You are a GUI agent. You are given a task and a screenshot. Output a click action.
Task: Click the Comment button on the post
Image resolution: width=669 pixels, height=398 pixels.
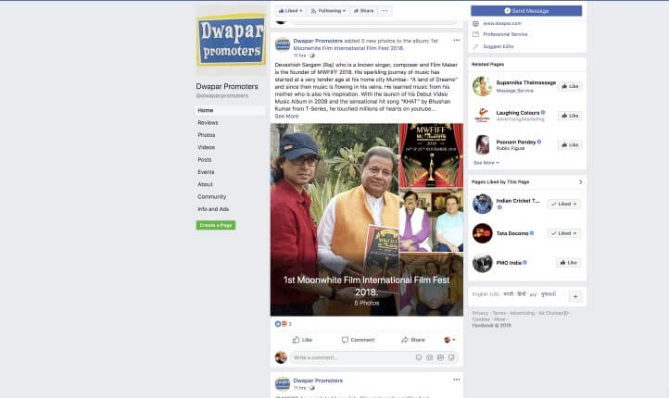358,340
